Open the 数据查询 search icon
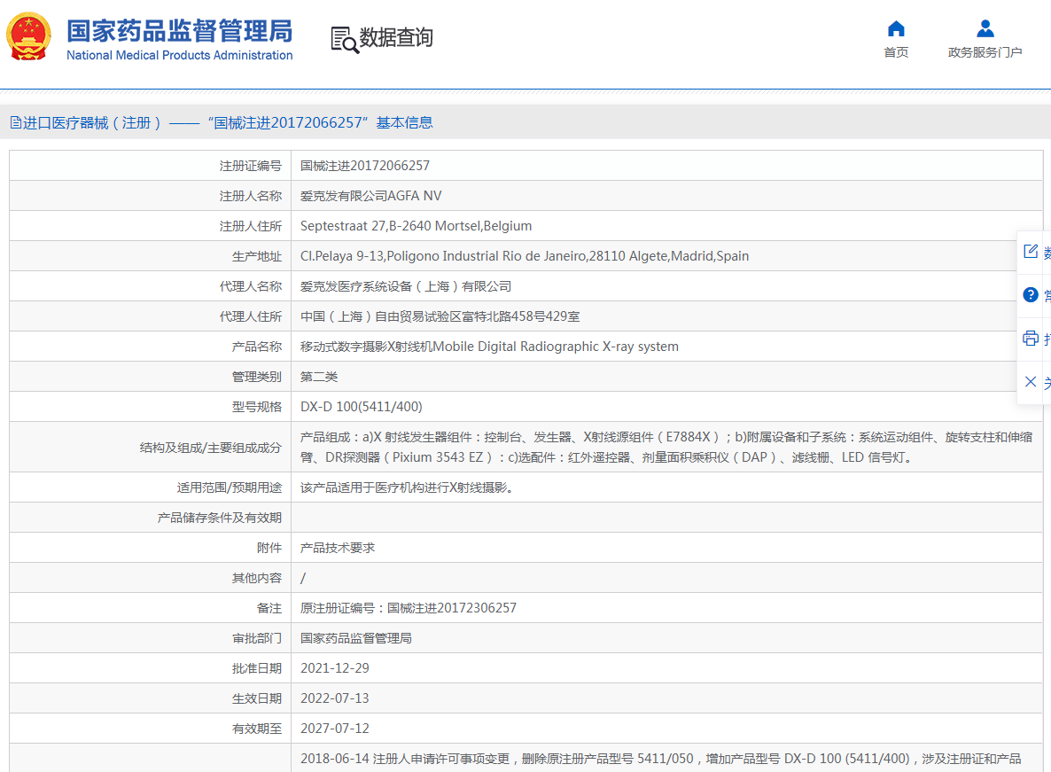1051x772 pixels. [x=345, y=40]
